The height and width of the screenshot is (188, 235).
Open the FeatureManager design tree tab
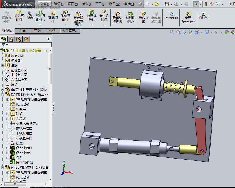click(3, 39)
